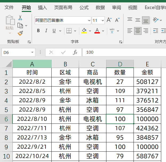
Task: Expand the Copy options arrow
Action: point(26,25)
